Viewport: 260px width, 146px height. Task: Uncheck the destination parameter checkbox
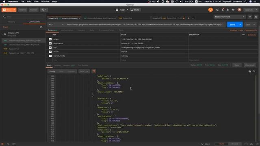point(50,43)
